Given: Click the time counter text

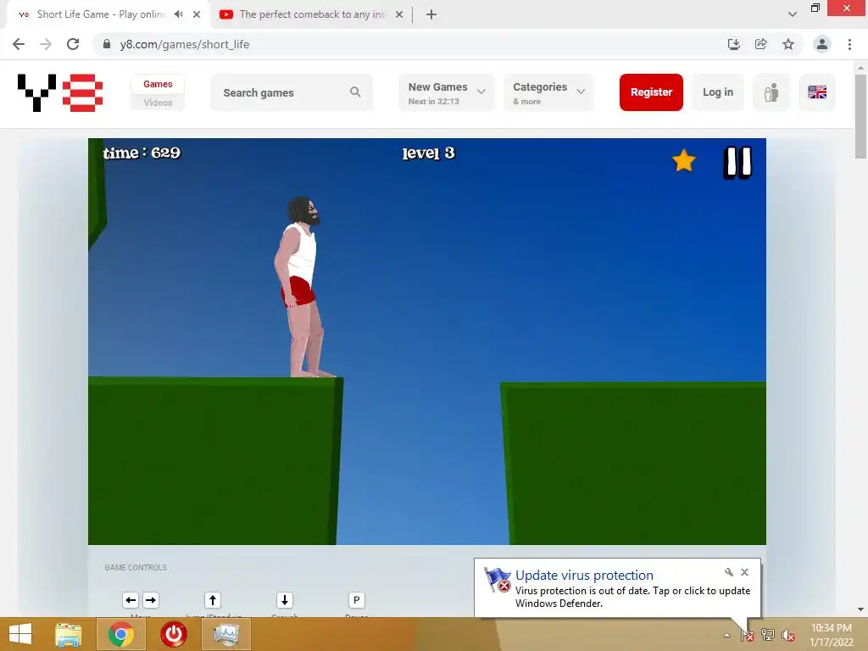Looking at the screenshot, I should [x=142, y=153].
